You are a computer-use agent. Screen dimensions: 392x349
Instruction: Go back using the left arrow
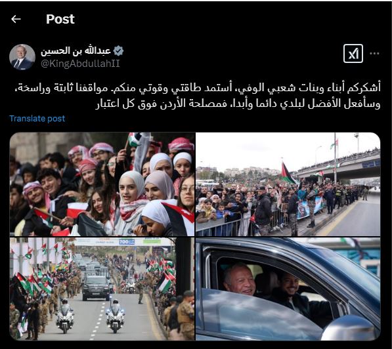pos(16,19)
